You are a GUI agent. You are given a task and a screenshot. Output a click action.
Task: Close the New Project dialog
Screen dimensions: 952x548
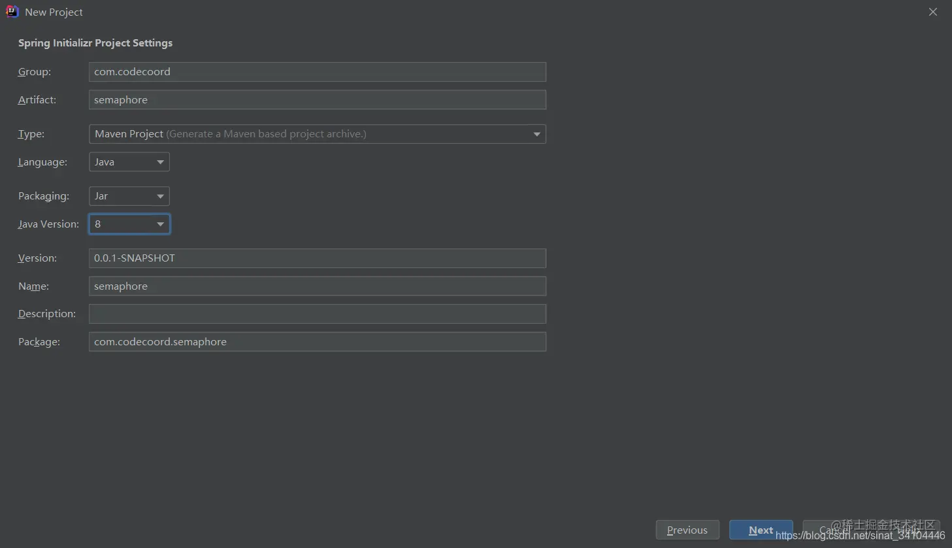[x=933, y=12]
